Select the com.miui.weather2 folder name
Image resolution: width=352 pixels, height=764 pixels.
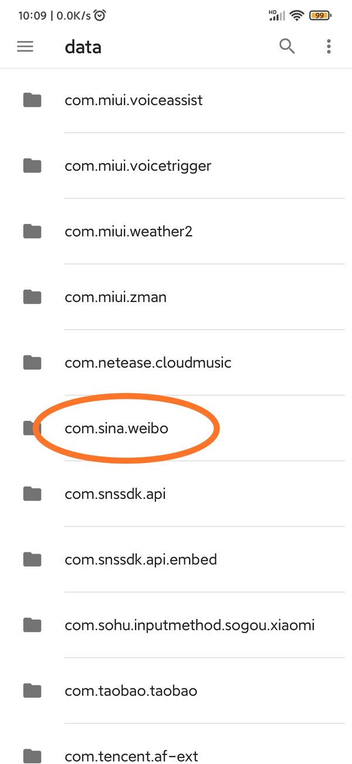(x=128, y=232)
